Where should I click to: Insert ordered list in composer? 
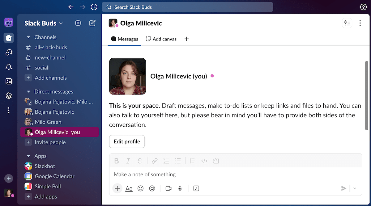(x=166, y=161)
